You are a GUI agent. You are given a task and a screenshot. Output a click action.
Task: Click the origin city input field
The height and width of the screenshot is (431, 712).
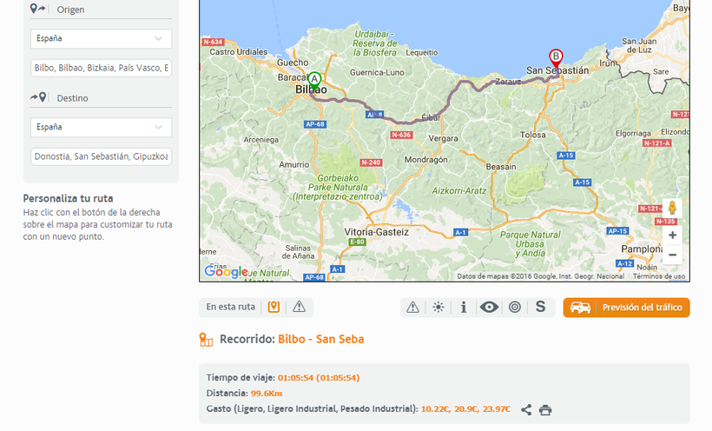tap(101, 68)
